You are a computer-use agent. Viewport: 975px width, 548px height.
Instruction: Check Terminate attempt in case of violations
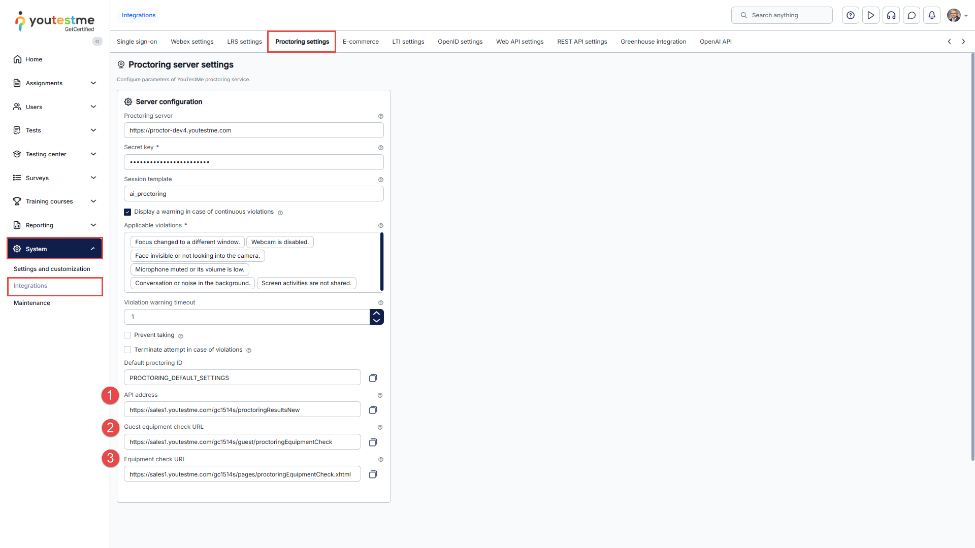tap(127, 350)
